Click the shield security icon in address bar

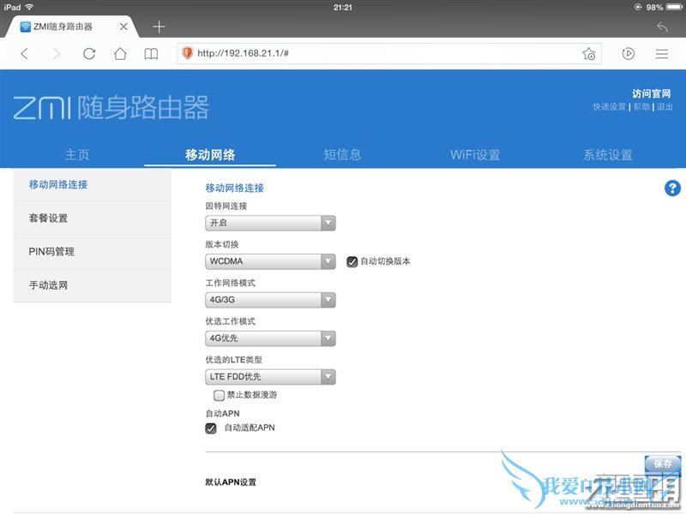188,53
